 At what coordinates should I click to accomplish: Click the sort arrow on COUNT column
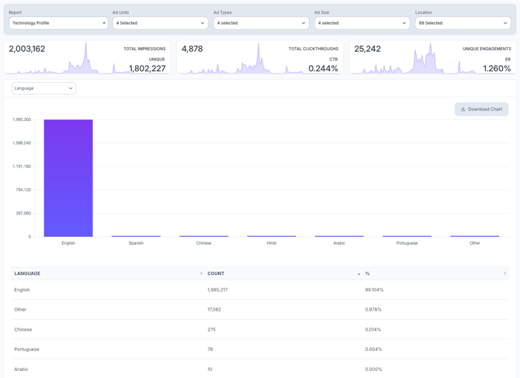[x=359, y=273]
